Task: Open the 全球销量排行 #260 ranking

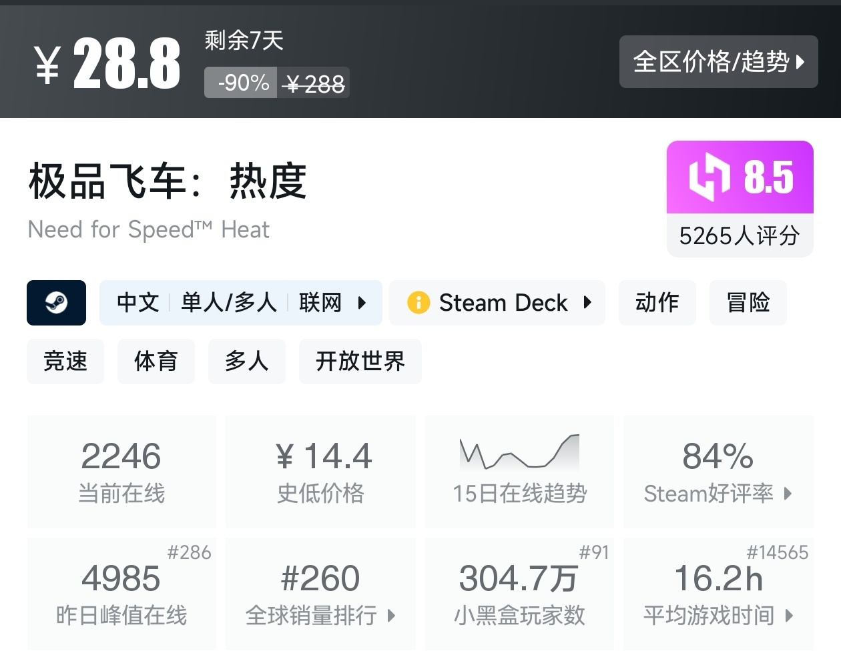Action: [x=320, y=594]
